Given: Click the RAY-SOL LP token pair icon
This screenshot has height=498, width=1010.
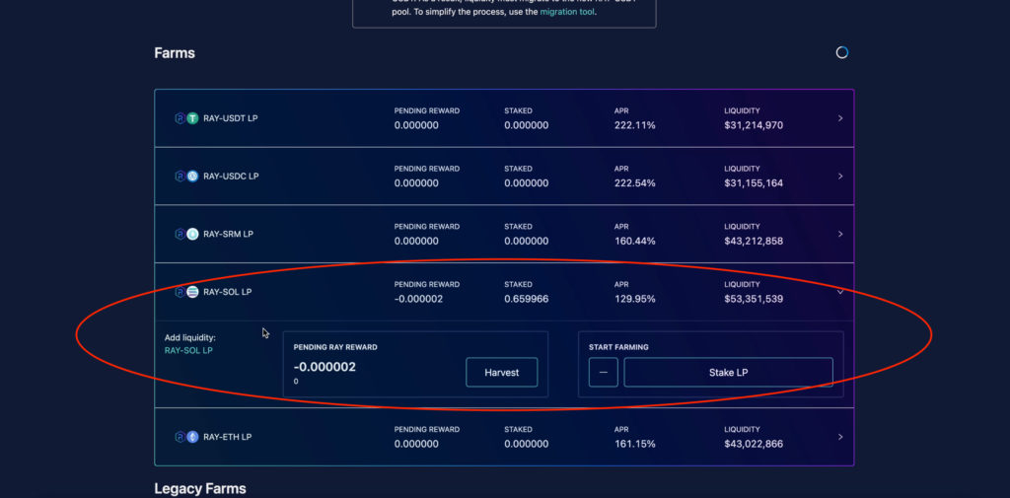Looking at the screenshot, I should pos(186,292).
